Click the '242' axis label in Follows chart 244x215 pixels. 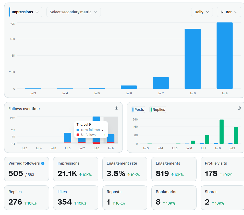13,118
